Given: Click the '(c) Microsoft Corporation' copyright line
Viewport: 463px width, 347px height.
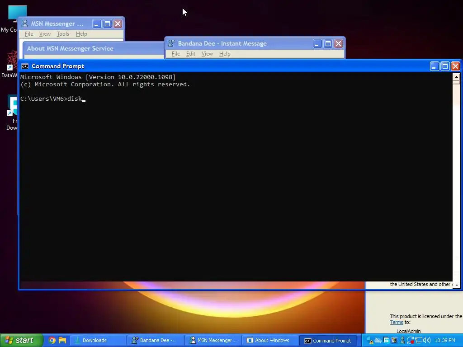Looking at the screenshot, I should [105, 84].
